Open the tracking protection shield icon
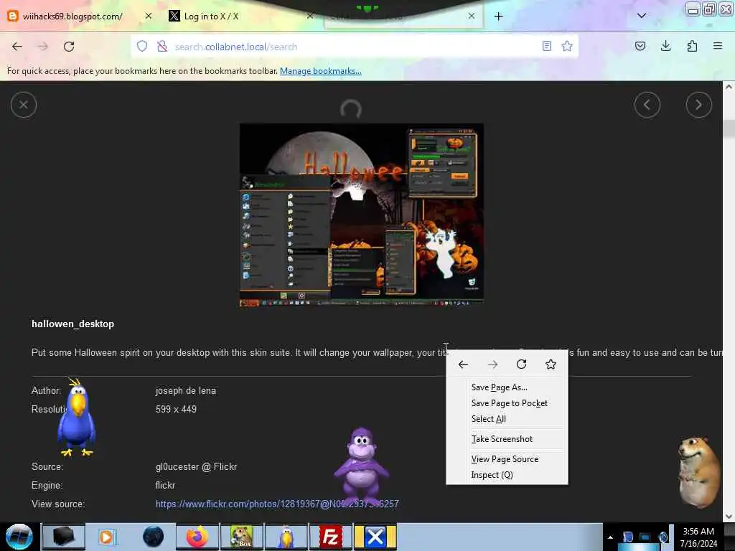Screen dimensions: 735x551 click(142, 46)
